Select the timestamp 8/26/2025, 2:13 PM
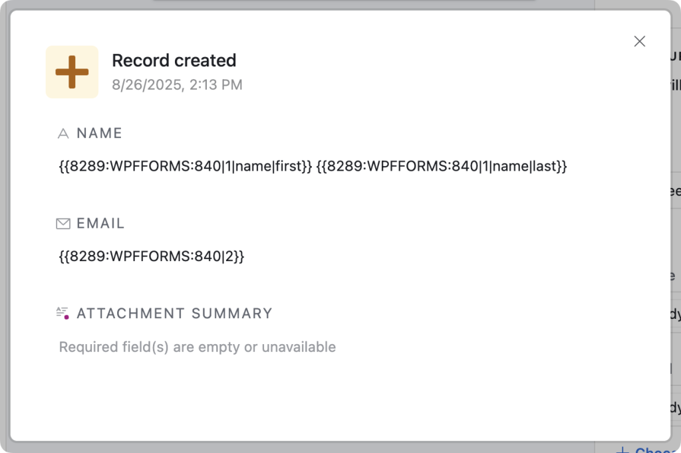Screen dimensions: 681x453 (177, 84)
